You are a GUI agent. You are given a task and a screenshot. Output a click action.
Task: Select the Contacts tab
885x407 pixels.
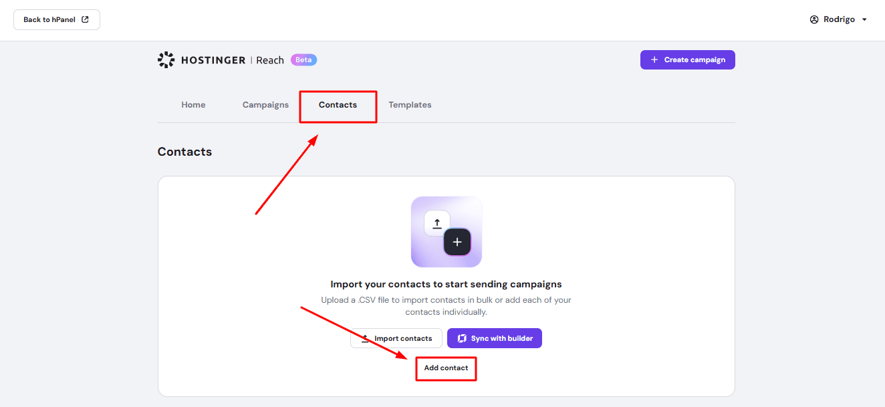[338, 105]
